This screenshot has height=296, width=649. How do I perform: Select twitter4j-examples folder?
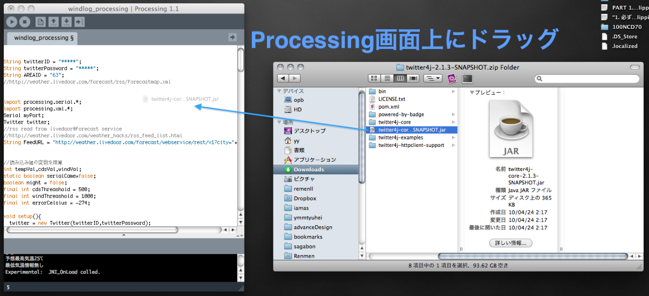396,137
